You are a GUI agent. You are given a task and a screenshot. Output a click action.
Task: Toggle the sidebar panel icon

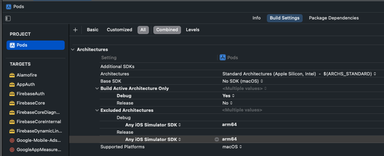pos(8,18)
